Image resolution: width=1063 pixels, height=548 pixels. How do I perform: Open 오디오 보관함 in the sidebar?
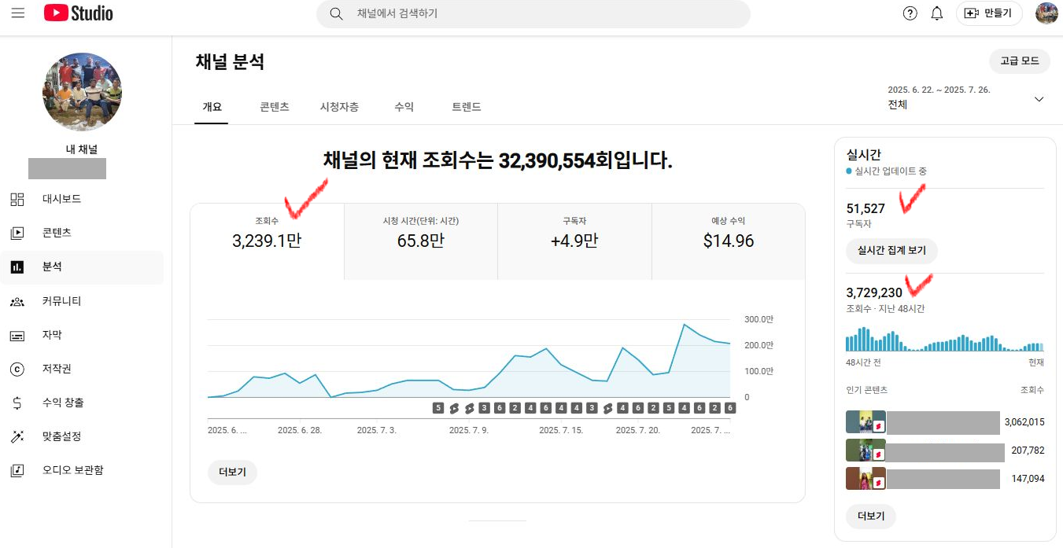click(x=72, y=470)
